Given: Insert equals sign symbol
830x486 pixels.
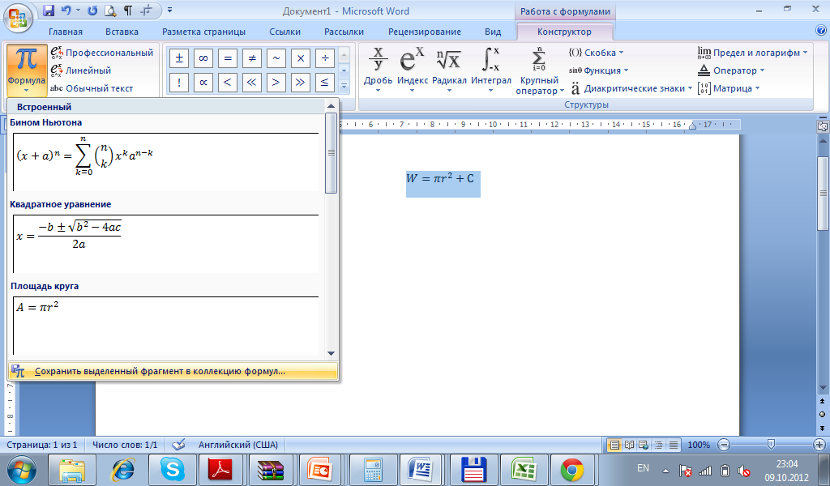Looking at the screenshot, I should 228,58.
